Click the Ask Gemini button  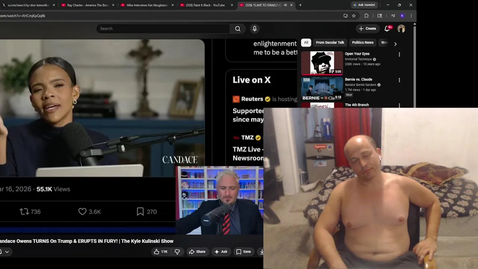364,5
